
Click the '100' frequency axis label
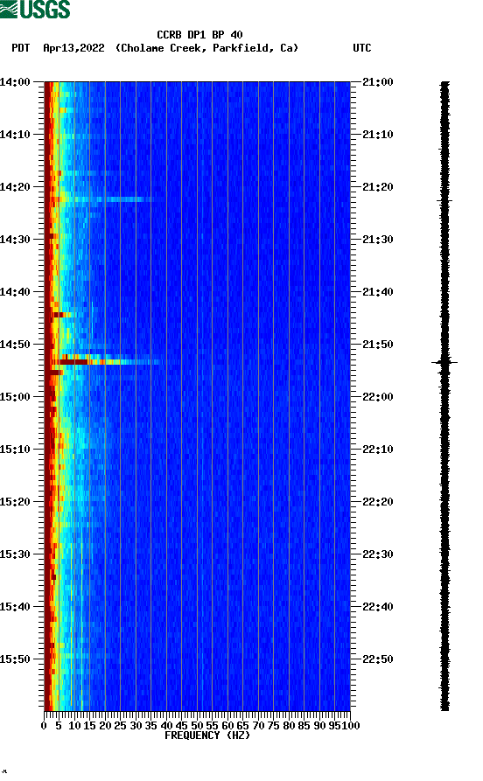(x=351, y=726)
